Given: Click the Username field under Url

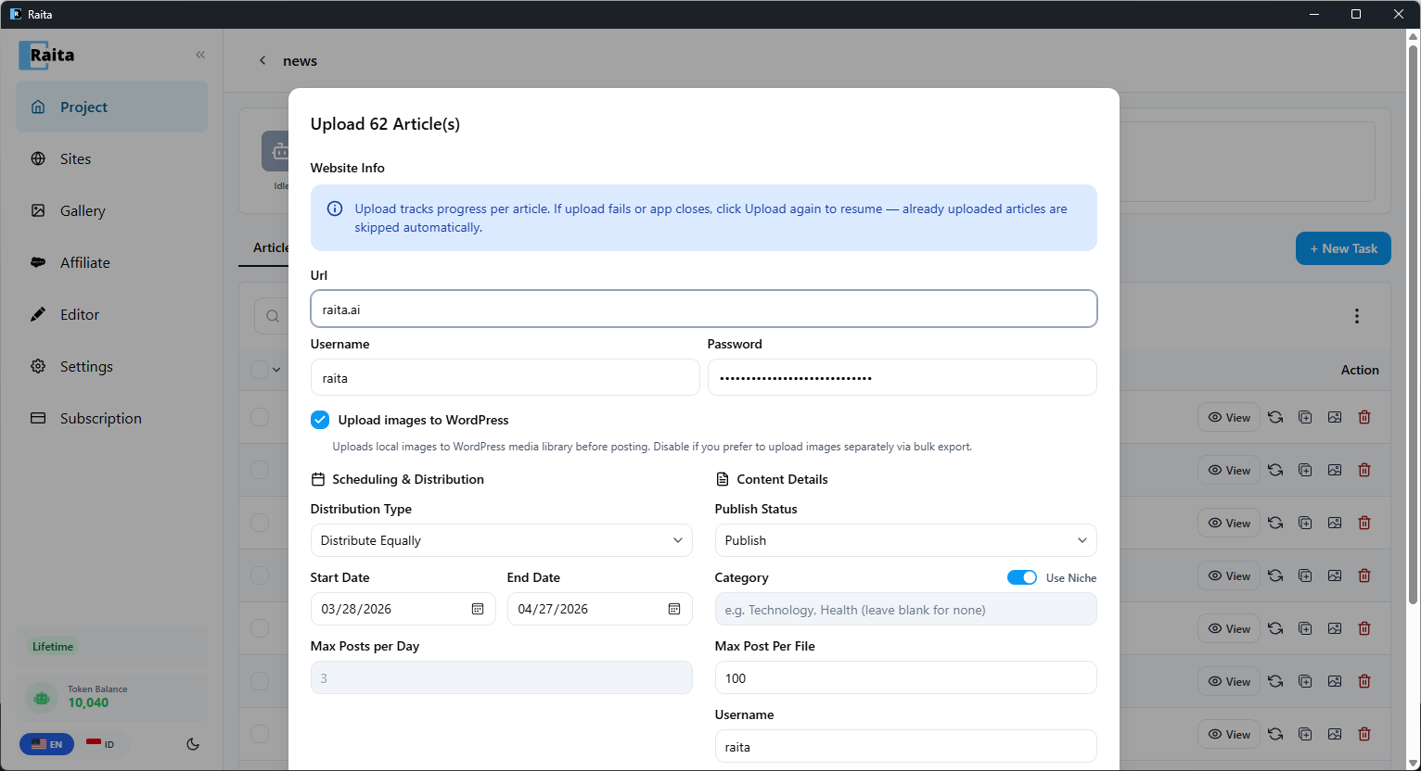Looking at the screenshot, I should [x=505, y=377].
